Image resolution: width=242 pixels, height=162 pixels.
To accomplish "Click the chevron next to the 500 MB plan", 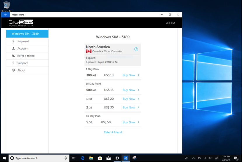I will click(x=138, y=90).
